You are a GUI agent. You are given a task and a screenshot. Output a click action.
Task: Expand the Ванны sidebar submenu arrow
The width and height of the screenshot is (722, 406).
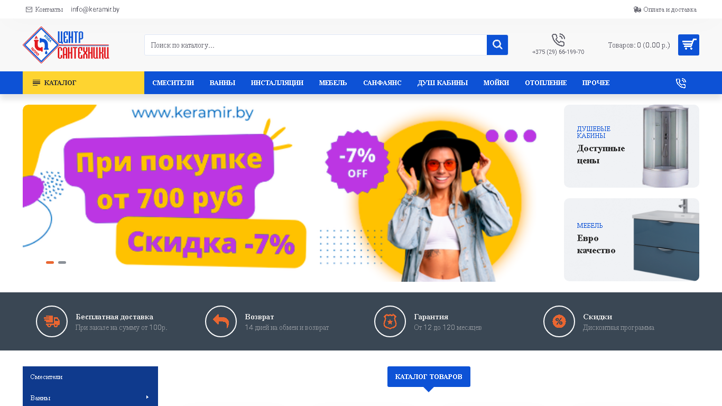[x=147, y=397]
